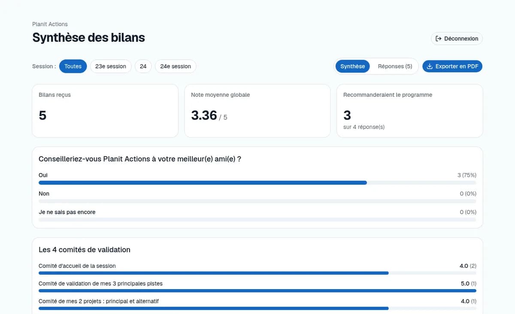This screenshot has width=515, height=314.
Task: Click the Je ne sais pas encore label
Action: pyautogui.click(x=67, y=212)
